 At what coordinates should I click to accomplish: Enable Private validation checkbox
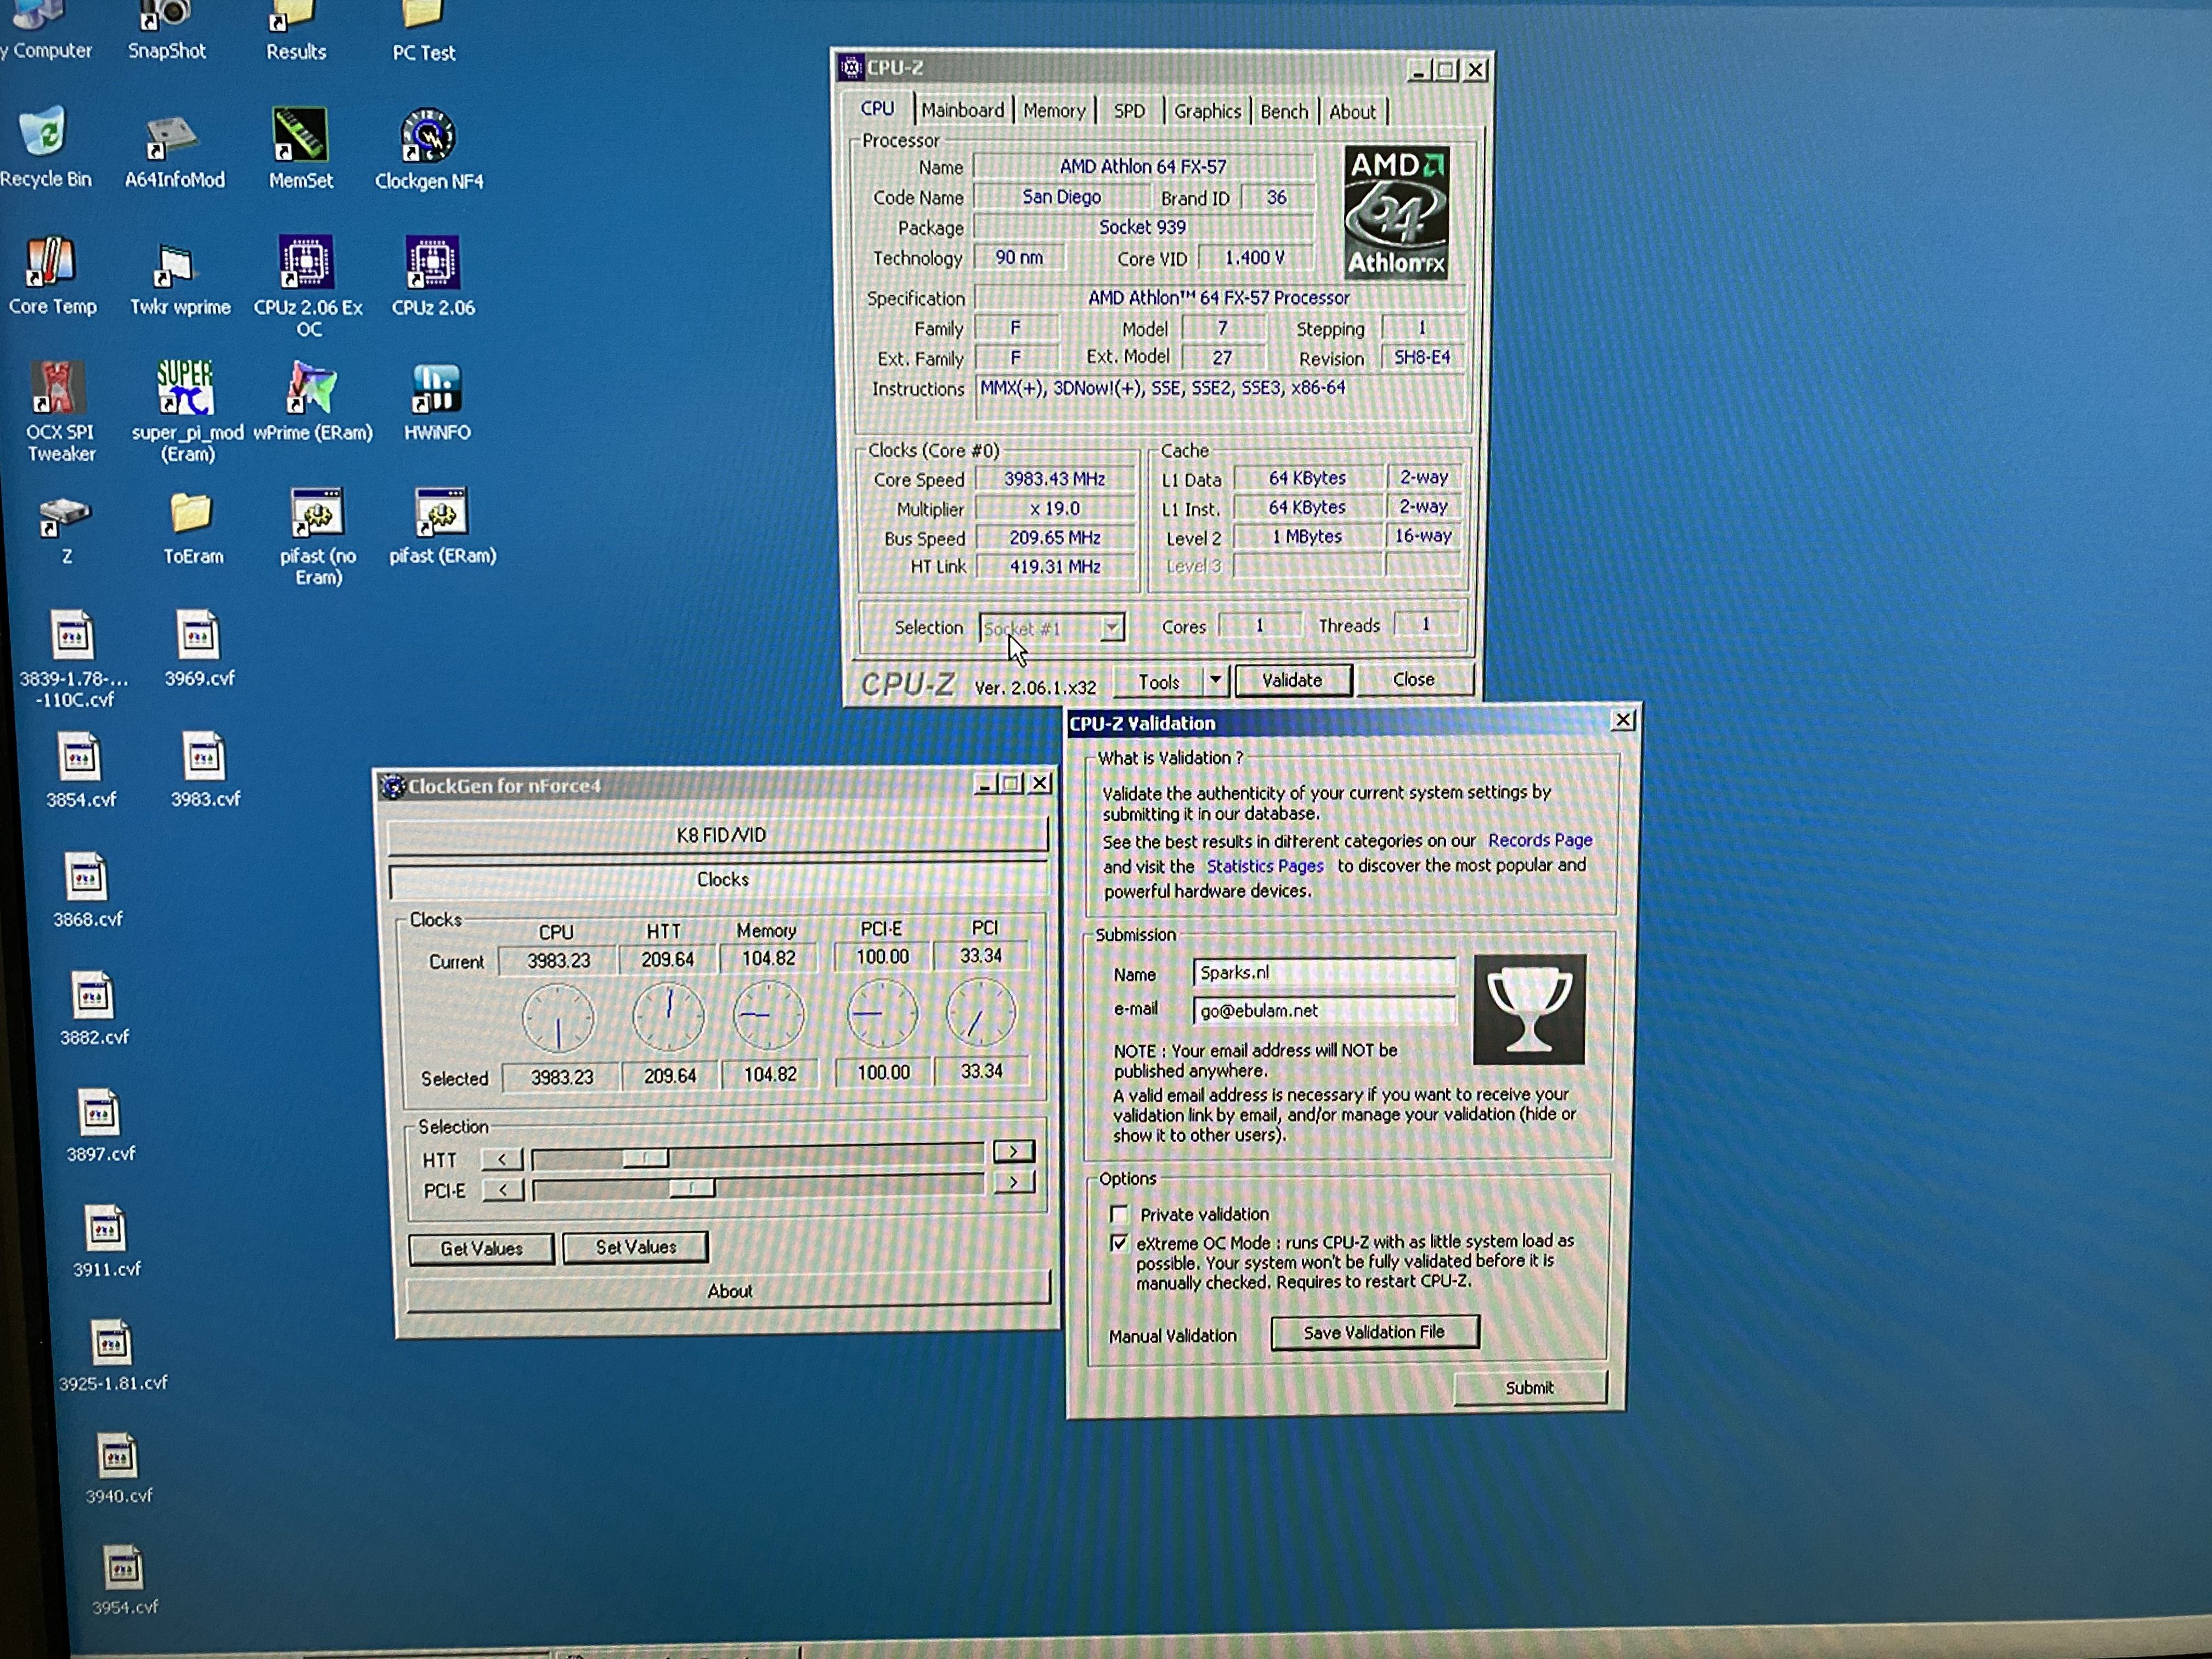coord(1119,1214)
